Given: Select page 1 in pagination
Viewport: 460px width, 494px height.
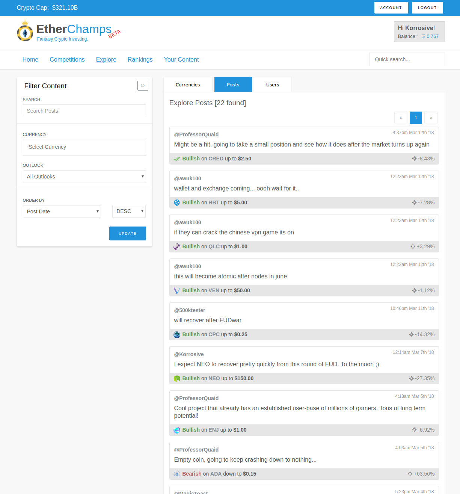Looking at the screenshot, I should tap(416, 118).
